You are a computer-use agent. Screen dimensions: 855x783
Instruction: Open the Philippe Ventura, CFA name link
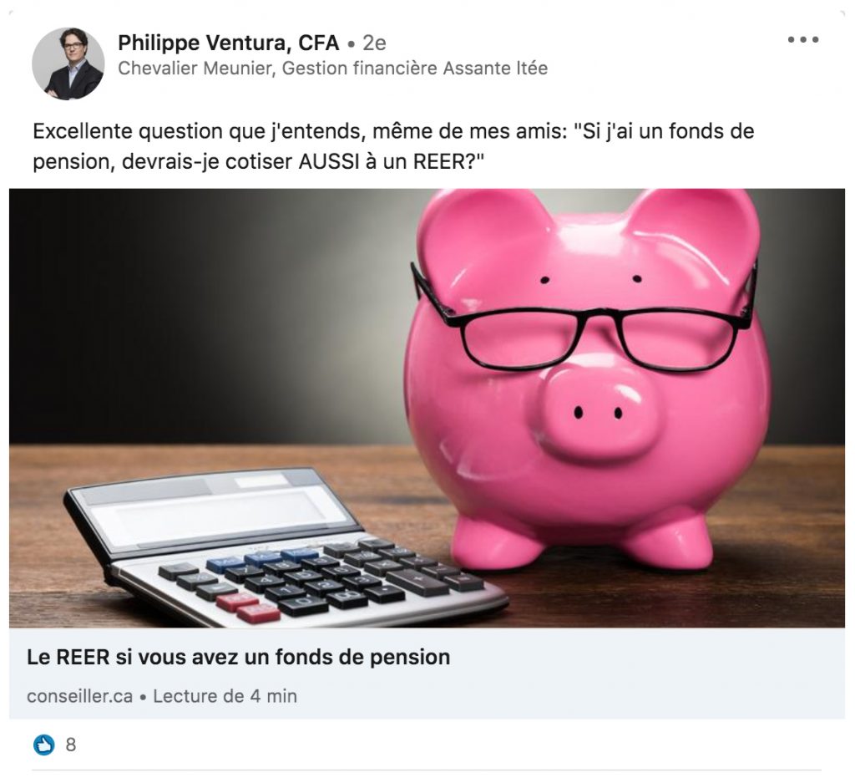click(229, 43)
